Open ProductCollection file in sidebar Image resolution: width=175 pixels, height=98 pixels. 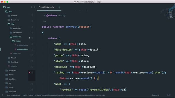[x=23, y=45]
